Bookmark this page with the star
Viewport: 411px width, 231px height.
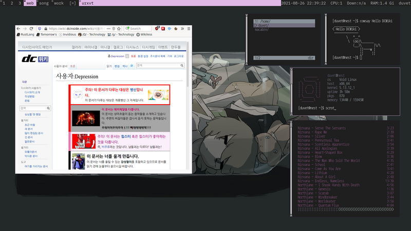119,29
